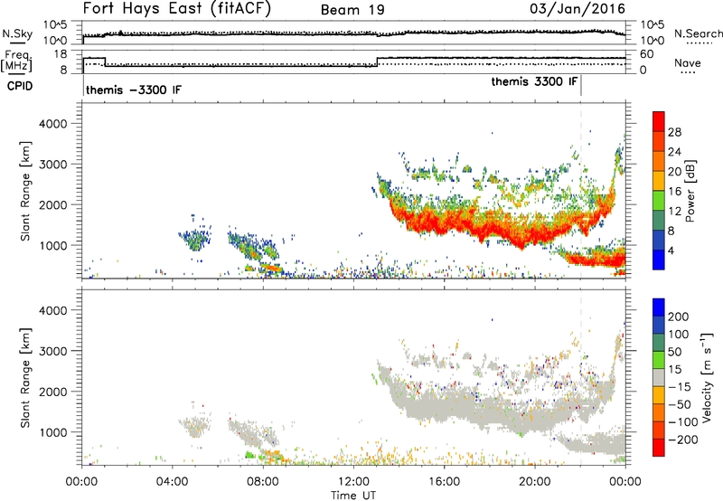Click the '200' tick on Velocity colorbar
723x501 pixels.
678,317
